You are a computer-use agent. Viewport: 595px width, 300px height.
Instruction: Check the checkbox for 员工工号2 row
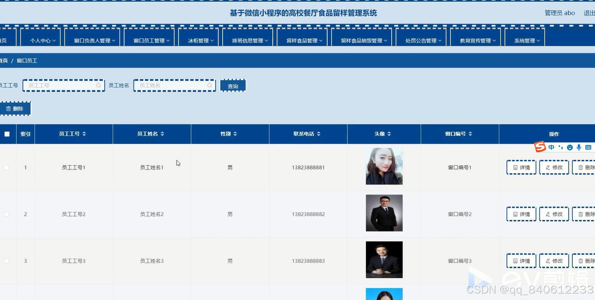[x=6, y=214]
